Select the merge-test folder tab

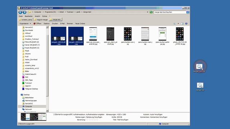coord(55,19)
